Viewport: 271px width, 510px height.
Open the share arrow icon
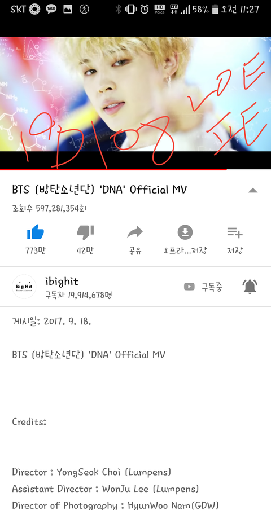(135, 232)
